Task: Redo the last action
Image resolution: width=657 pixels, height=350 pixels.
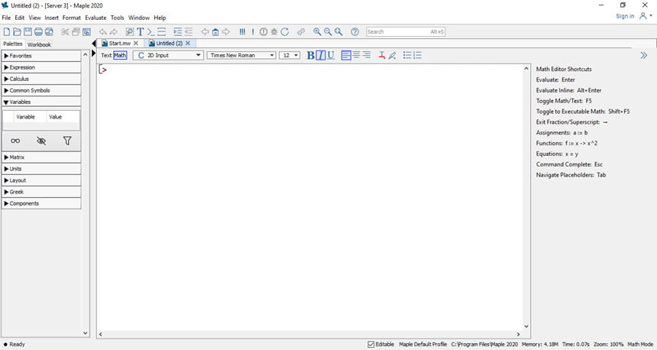Action: (114, 32)
